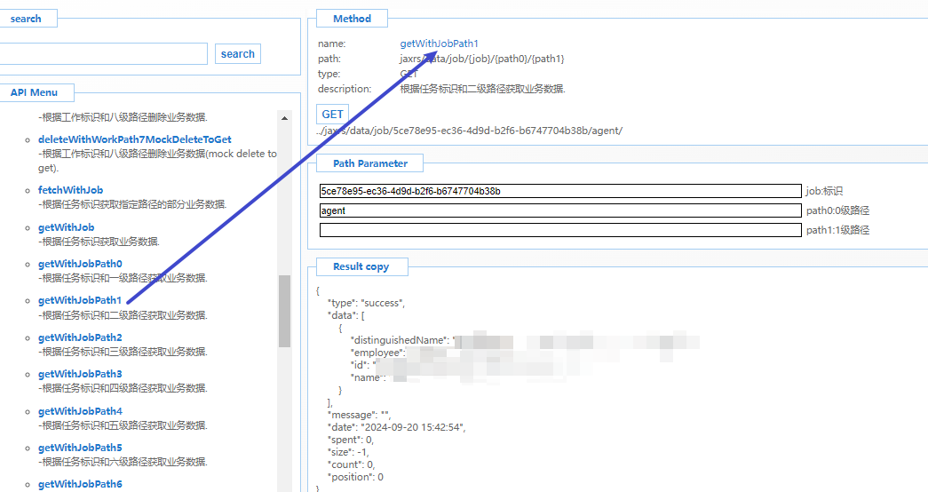Click the "count": 0 result line
Screen dimensions: 928x492
pos(352,464)
